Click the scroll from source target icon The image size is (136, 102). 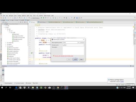click(x=20, y=22)
